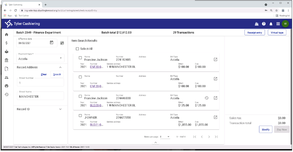
Task: Open a new browser tab
Action: pyautogui.click(x=45, y=5)
